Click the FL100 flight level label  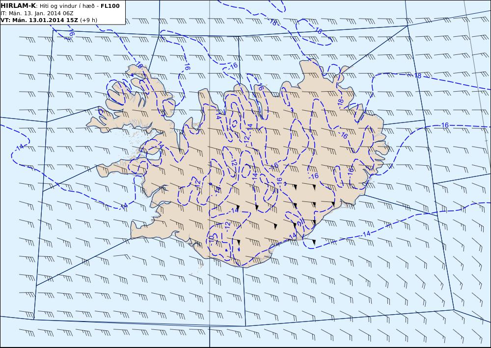(x=110, y=6)
